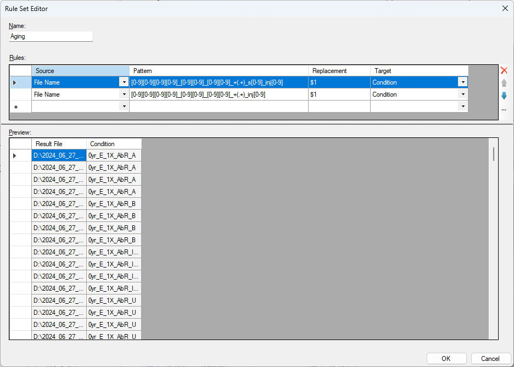Image resolution: width=514 pixels, height=367 pixels.
Task: Move rule up with gray arrow
Action: (x=504, y=83)
